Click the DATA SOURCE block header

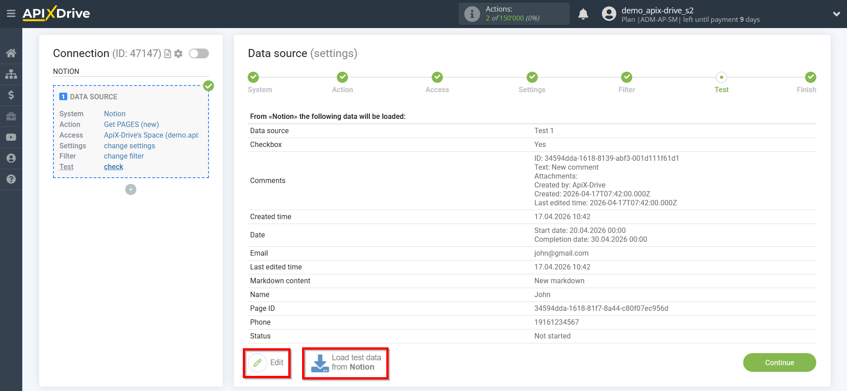(94, 97)
